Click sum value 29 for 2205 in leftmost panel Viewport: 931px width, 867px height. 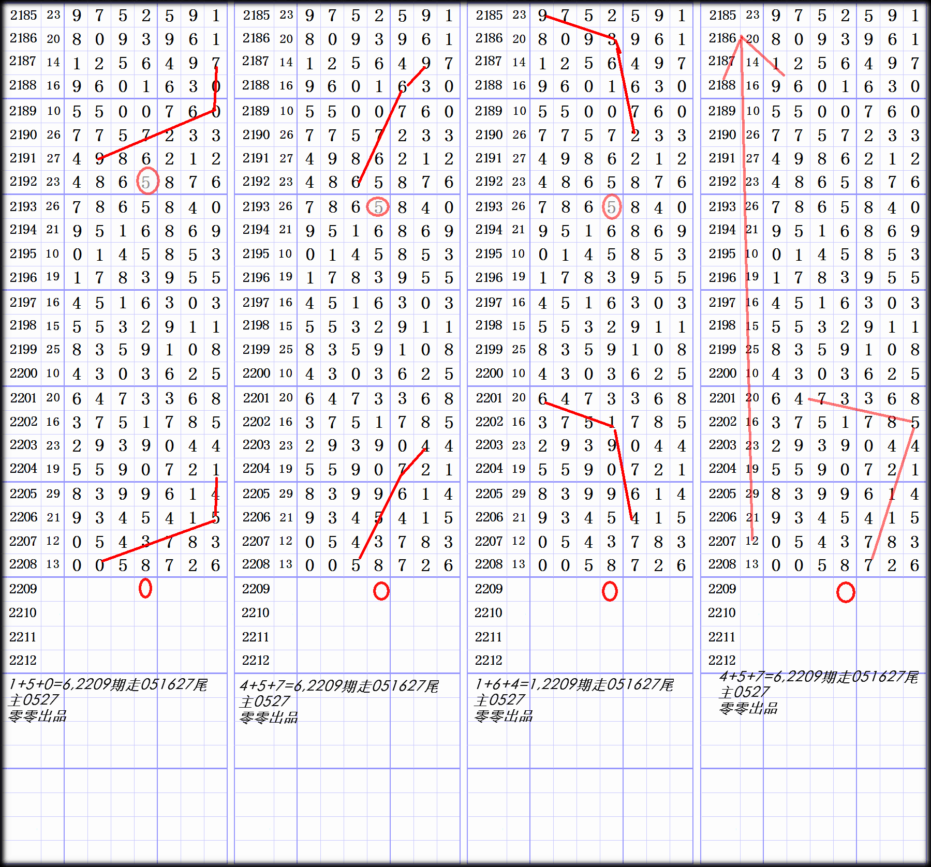pyautogui.click(x=53, y=494)
